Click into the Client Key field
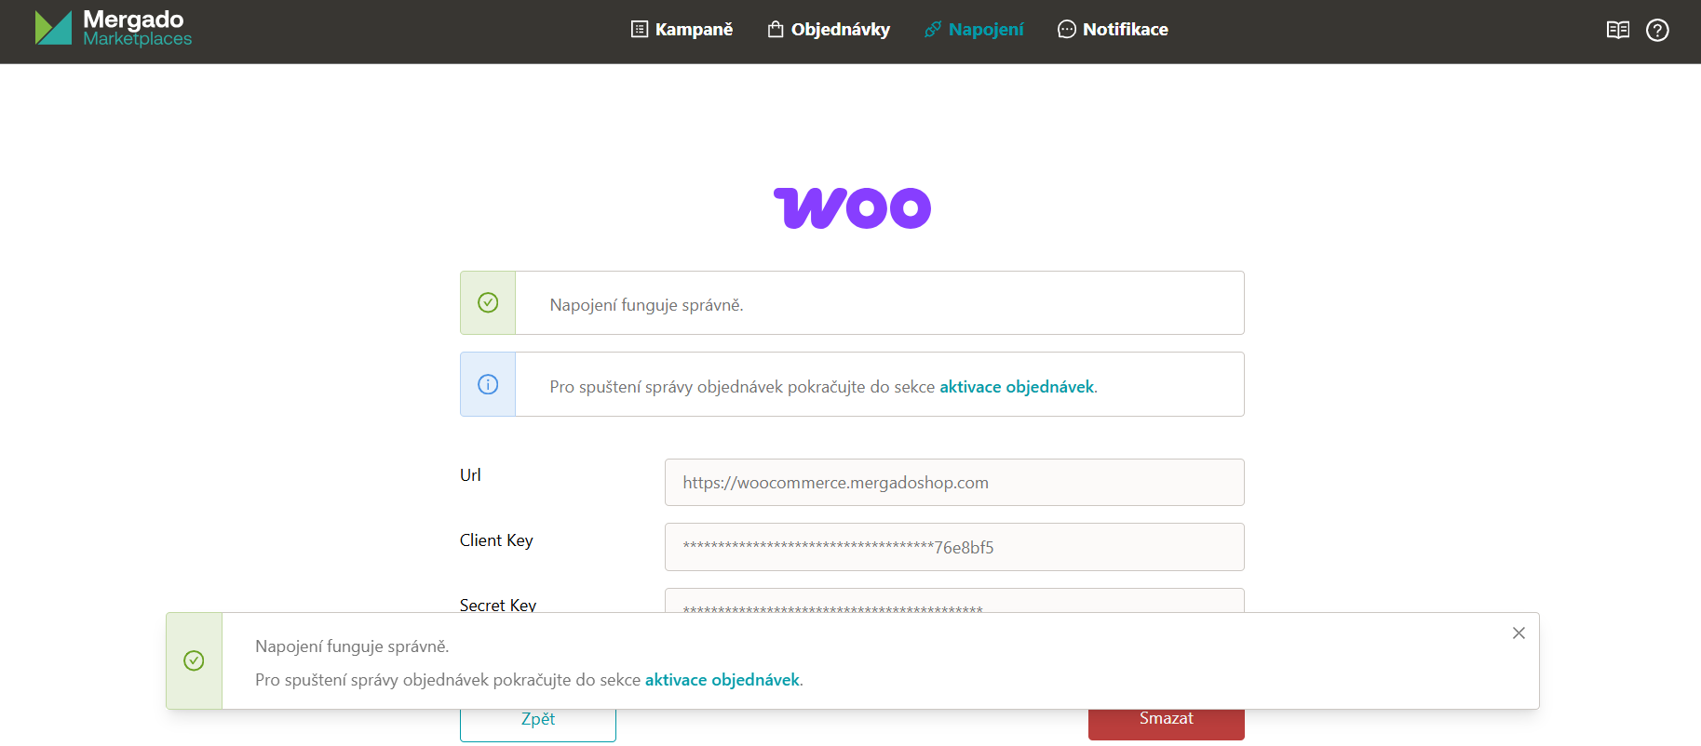This screenshot has height=746, width=1701. 954,547
